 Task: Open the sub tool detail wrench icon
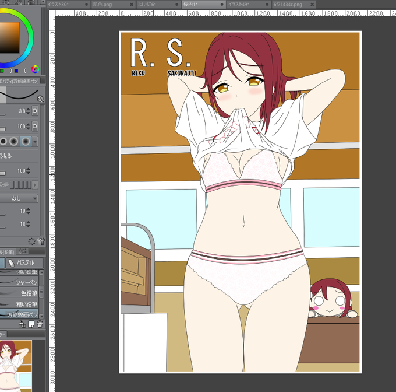pyautogui.click(x=41, y=242)
